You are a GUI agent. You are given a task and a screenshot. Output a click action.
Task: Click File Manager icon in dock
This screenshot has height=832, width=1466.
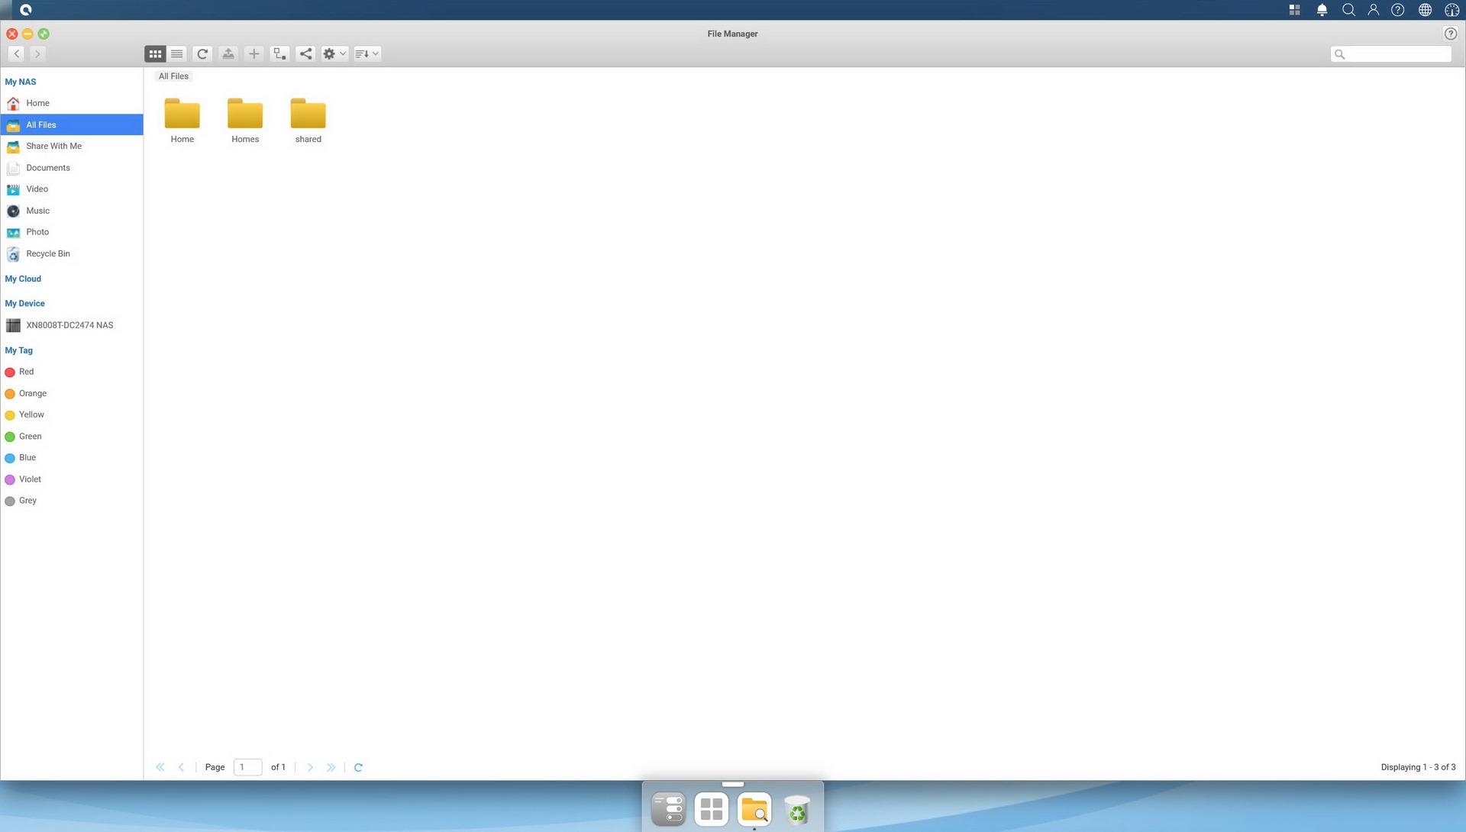pos(754,809)
